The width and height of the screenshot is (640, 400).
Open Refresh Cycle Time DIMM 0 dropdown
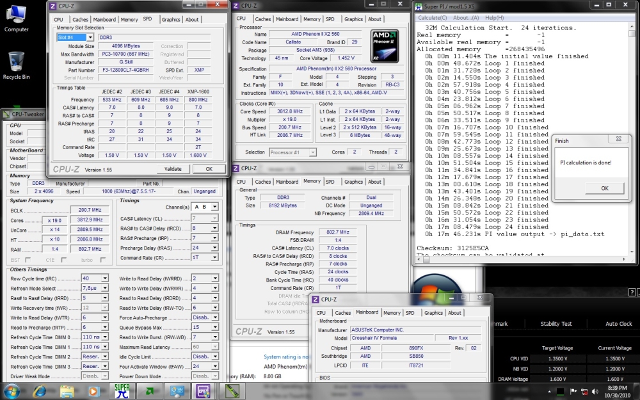coord(105,337)
